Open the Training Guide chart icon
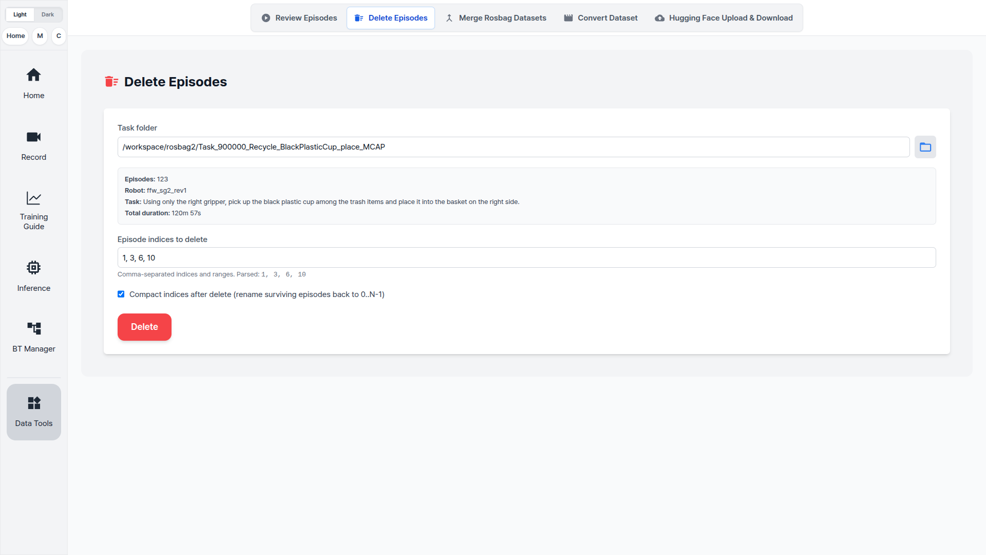Viewport: 986px width, 555px height. pos(33,198)
